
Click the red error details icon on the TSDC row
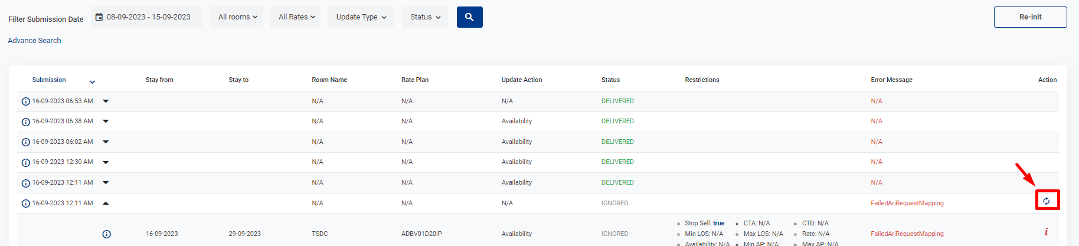tap(1046, 232)
